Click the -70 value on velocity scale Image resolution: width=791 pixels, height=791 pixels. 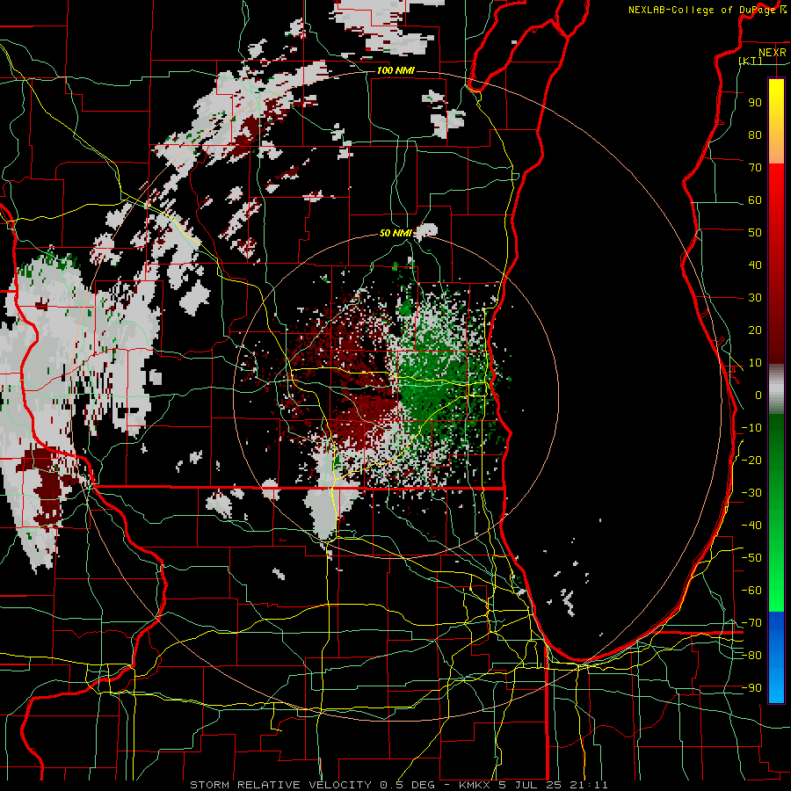point(751,623)
